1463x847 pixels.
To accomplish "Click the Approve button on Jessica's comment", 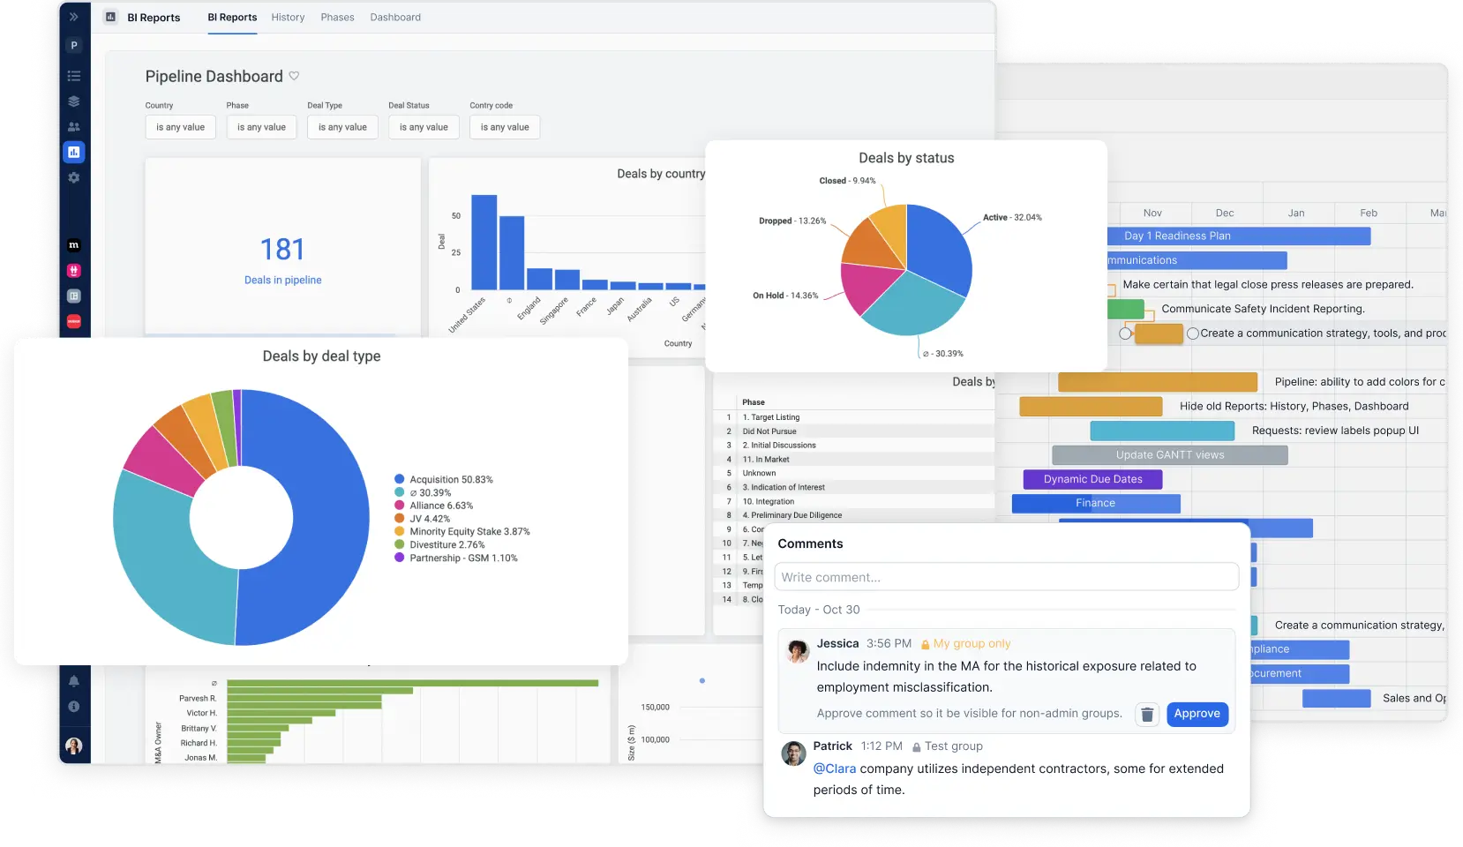I will pos(1197,714).
